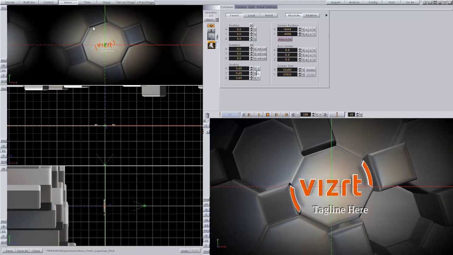This screenshot has height=255, width=453.
Task: Jump to the animation end
Action: 286,115
